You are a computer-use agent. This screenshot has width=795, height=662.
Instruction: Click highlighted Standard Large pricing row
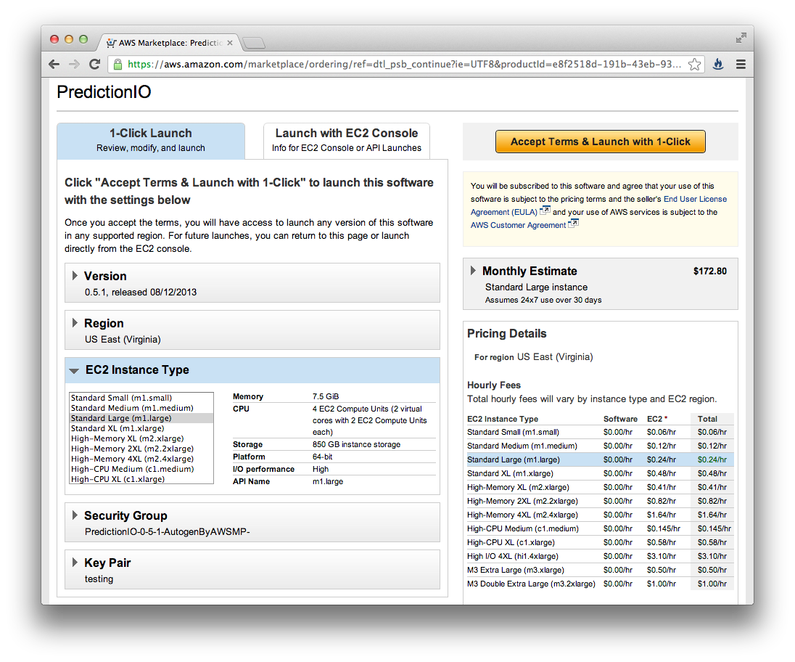tap(600, 459)
